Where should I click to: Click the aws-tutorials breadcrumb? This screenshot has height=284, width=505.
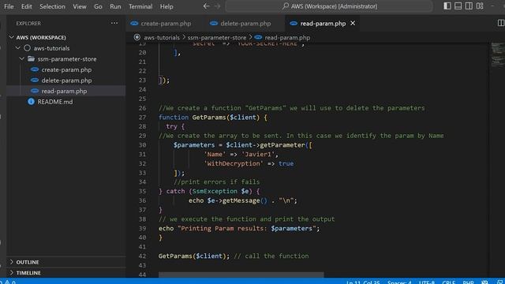pyautogui.click(x=162, y=37)
